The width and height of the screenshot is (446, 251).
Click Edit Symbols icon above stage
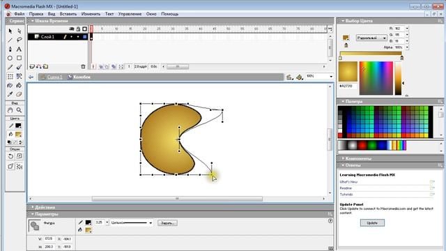point(299,77)
